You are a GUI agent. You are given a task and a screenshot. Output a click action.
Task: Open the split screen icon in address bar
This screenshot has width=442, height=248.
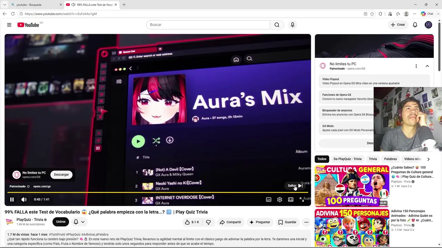pos(365,14)
